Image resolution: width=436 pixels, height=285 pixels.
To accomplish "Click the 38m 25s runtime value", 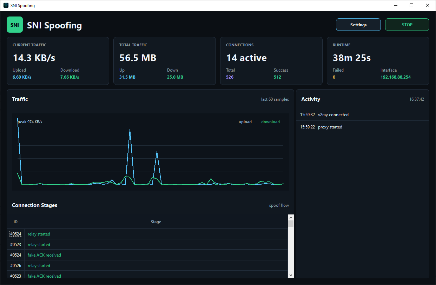I will 352,58.
